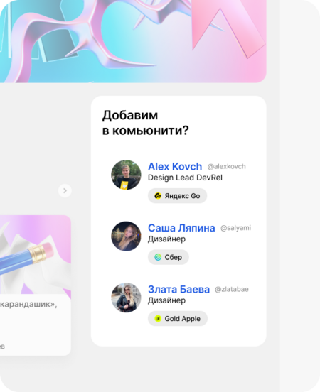
Task: Select the Сбер company chip
Action: click(169, 257)
